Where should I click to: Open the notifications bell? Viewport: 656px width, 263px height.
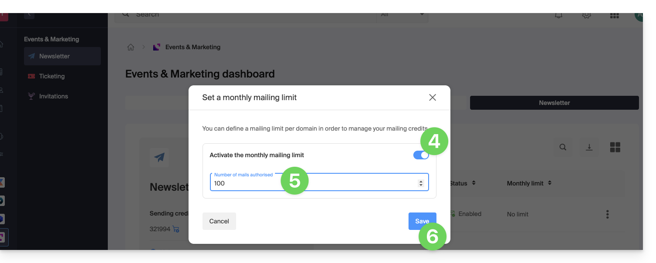click(558, 15)
